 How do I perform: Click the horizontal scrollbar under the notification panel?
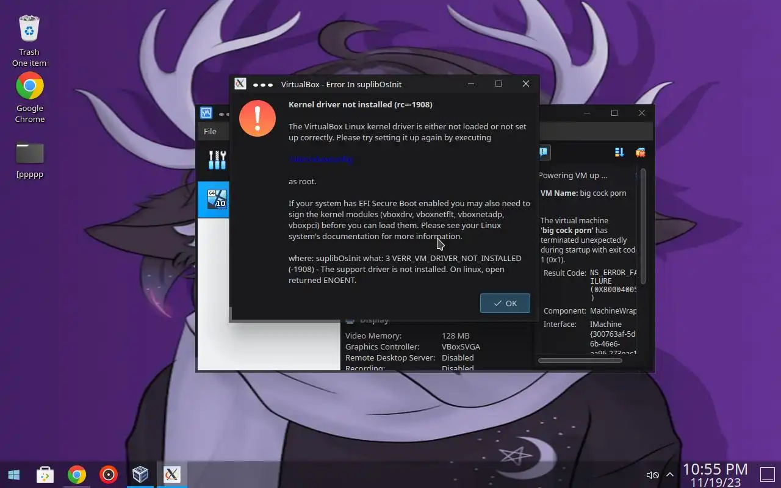pos(580,361)
